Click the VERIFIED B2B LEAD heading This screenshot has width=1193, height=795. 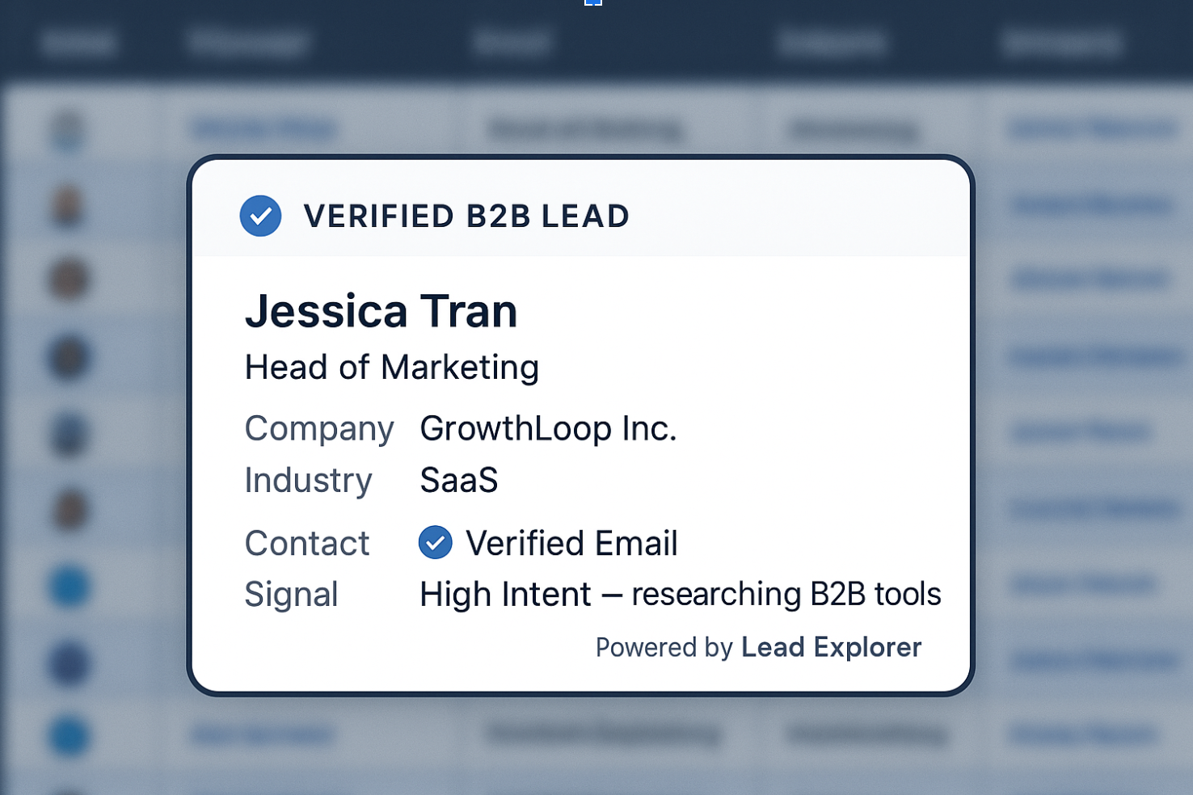(466, 217)
